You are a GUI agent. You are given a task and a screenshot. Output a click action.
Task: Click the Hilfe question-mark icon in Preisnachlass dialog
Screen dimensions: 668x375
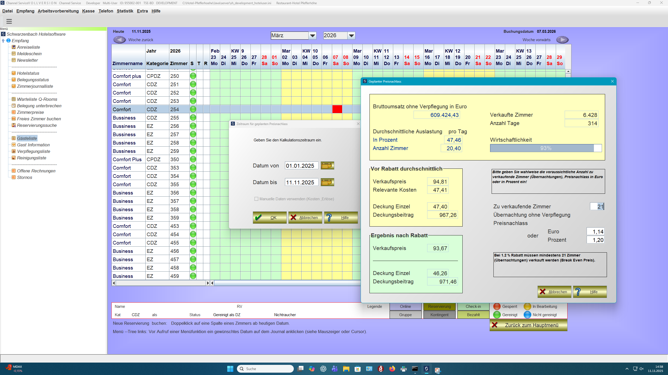pos(578,292)
